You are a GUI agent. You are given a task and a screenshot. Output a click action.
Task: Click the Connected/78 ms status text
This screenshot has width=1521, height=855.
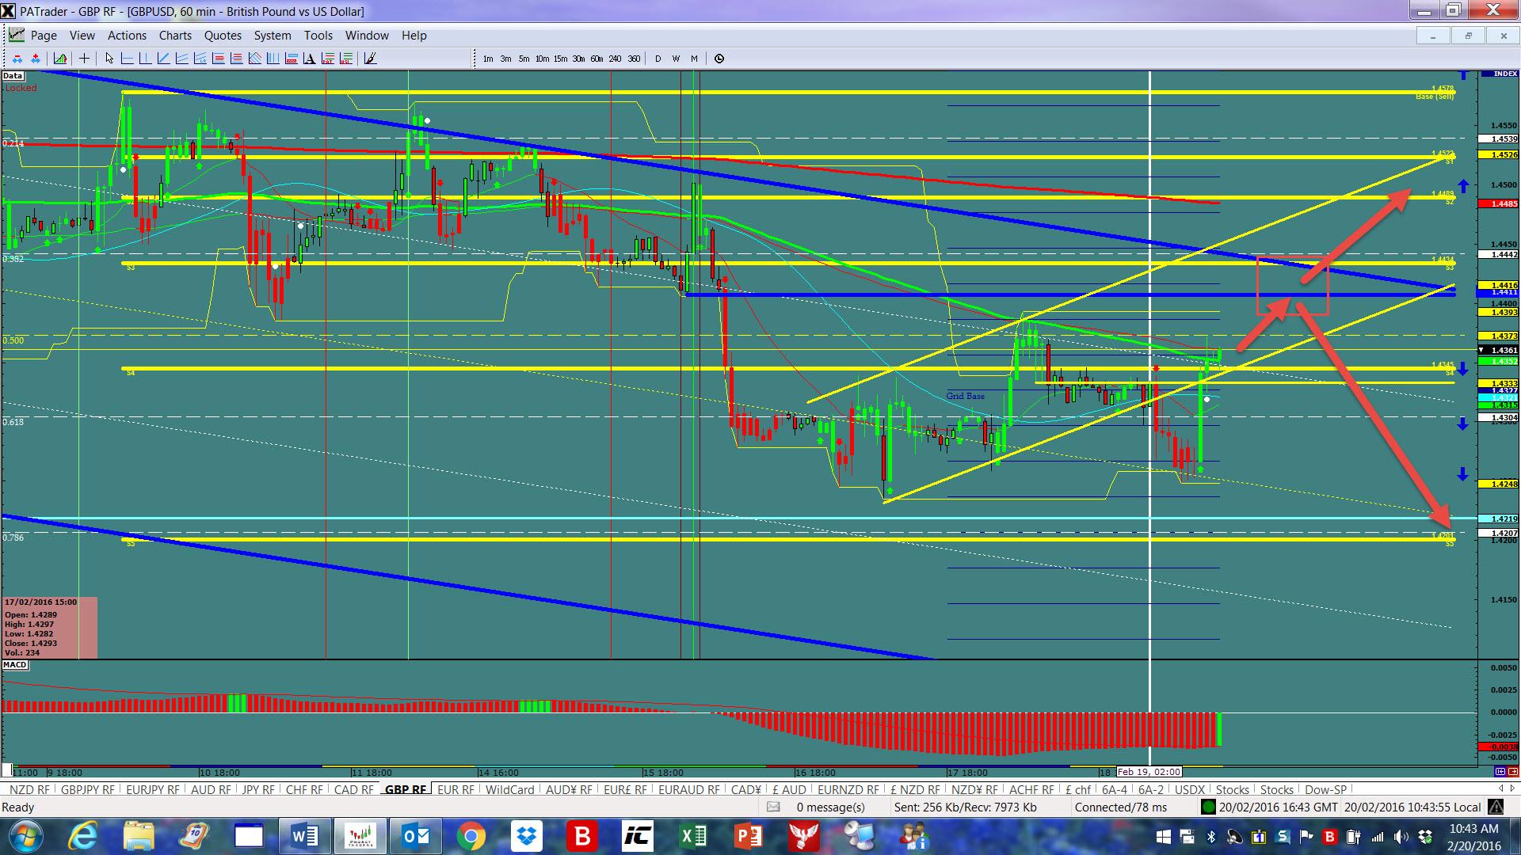coord(1120,807)
